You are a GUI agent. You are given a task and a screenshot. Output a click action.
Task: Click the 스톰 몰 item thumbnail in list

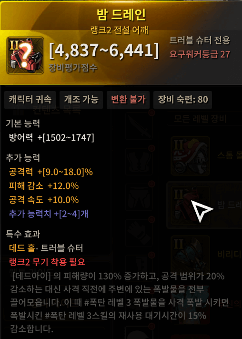click(191, 156)
